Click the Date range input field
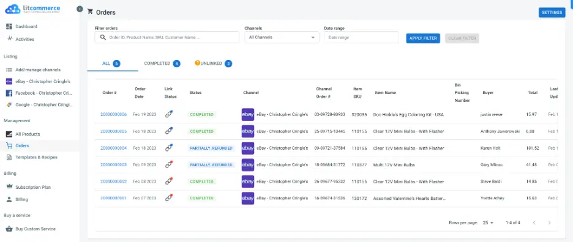Screen dimensions: 573x242 (x=361, y=37)
